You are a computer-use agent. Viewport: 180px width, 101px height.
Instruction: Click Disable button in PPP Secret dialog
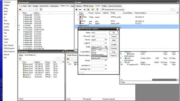(114, 45)
